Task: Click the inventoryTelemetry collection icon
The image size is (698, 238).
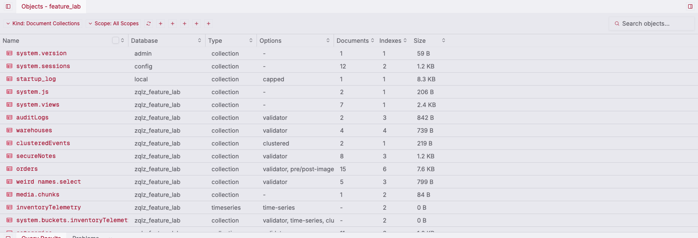Action: (9, 208)
